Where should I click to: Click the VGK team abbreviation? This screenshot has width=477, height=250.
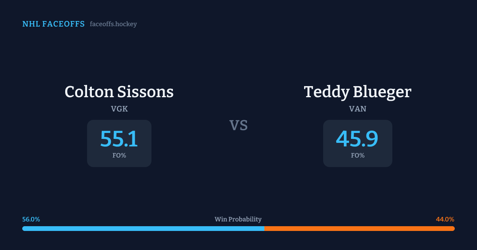(119, 109)
